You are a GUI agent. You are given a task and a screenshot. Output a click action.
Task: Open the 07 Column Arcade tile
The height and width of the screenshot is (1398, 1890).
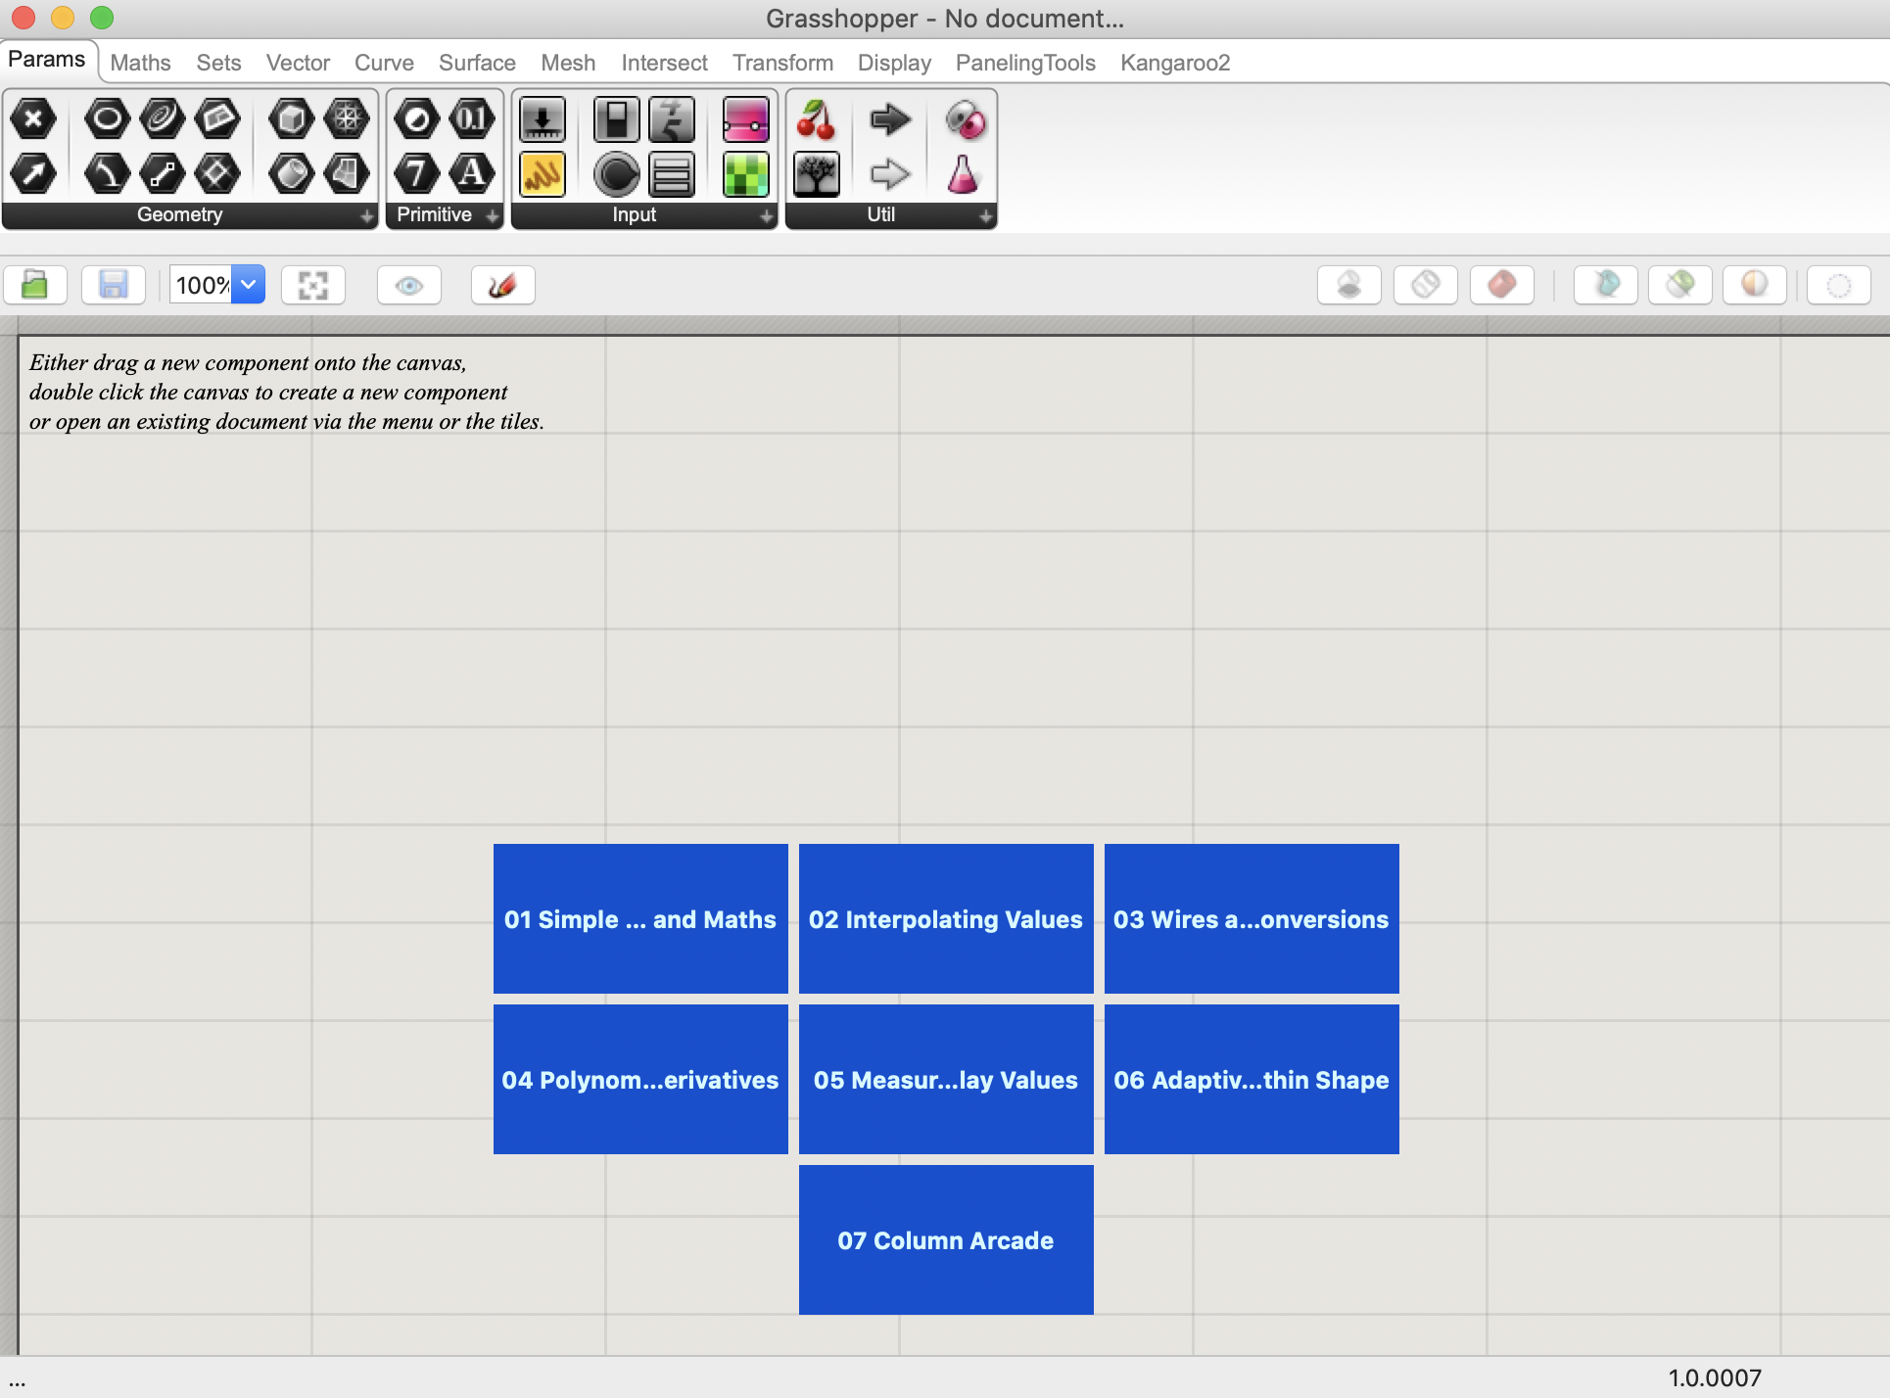coord(945,1239)
